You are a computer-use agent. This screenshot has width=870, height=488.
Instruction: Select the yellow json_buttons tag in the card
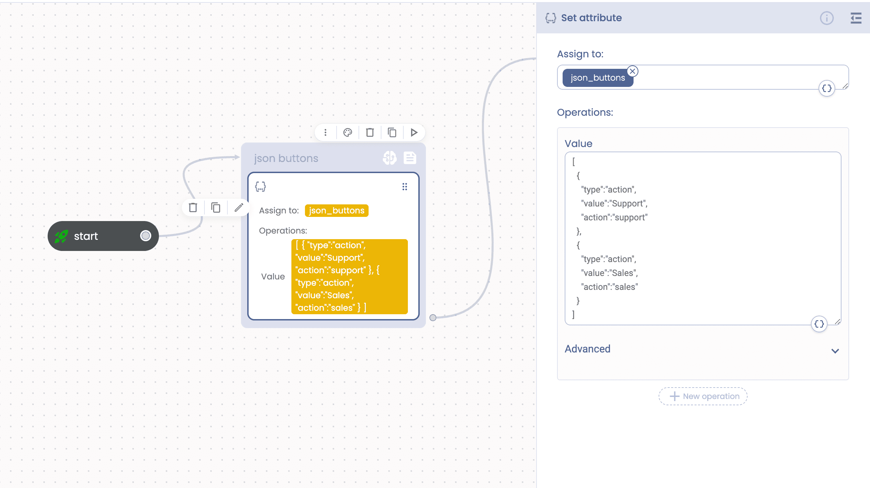(337, 211)
